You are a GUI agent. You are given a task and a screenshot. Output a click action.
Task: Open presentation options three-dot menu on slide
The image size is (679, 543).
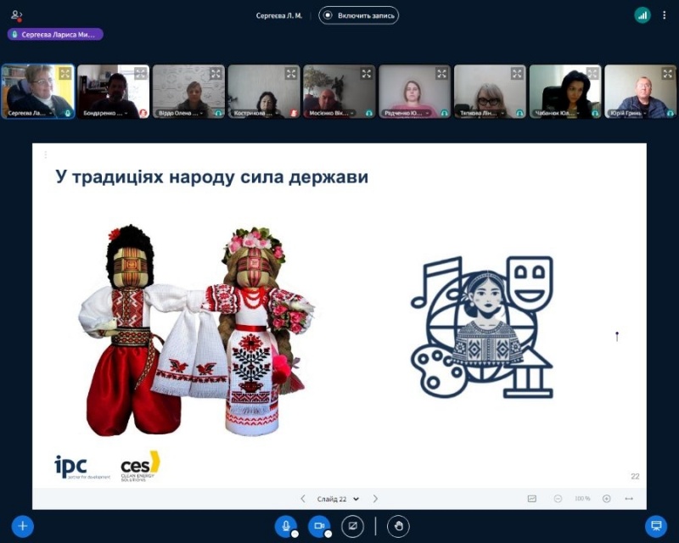(45, 155)
